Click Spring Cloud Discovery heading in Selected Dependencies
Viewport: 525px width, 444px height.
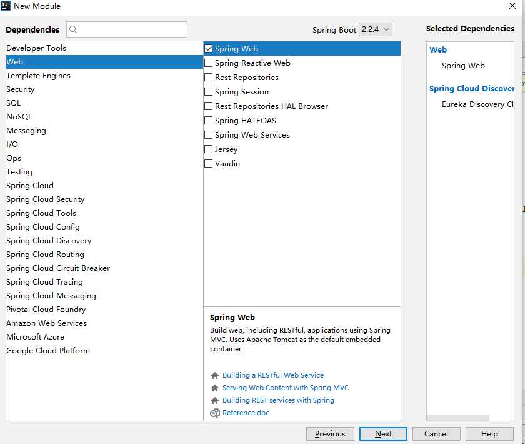point(471,88)
